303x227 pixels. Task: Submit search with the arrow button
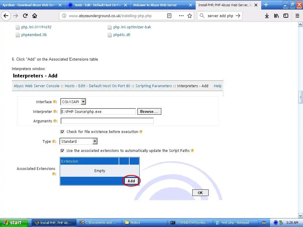tap(238, 16)
